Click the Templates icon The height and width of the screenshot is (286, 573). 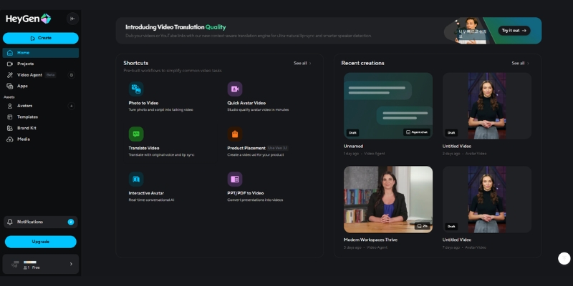pyautogui.click(x=10, y=117)
